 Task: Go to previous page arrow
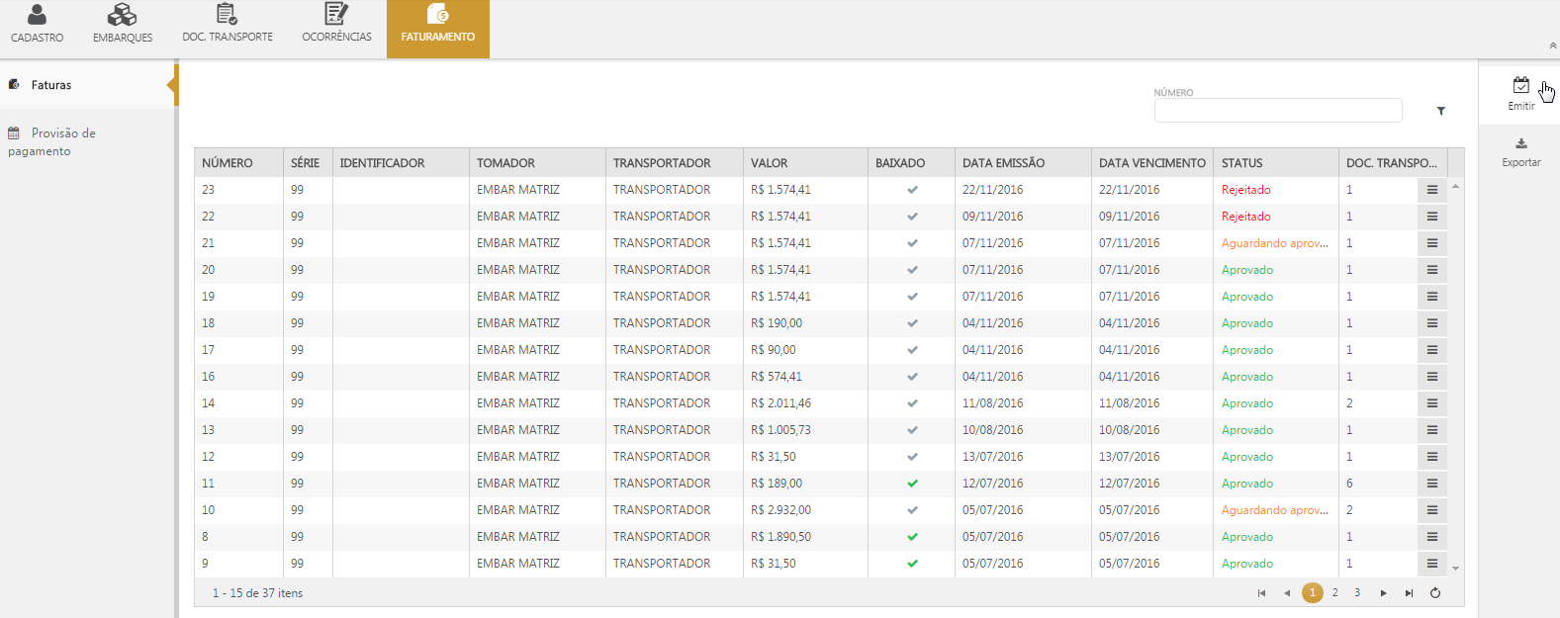(x=1287, y=593)
